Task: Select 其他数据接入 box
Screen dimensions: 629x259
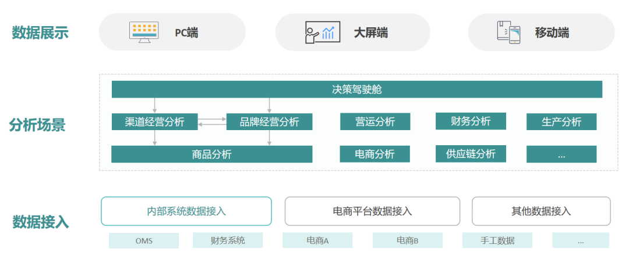Action: pyautogui.click(x=541, y=211)
